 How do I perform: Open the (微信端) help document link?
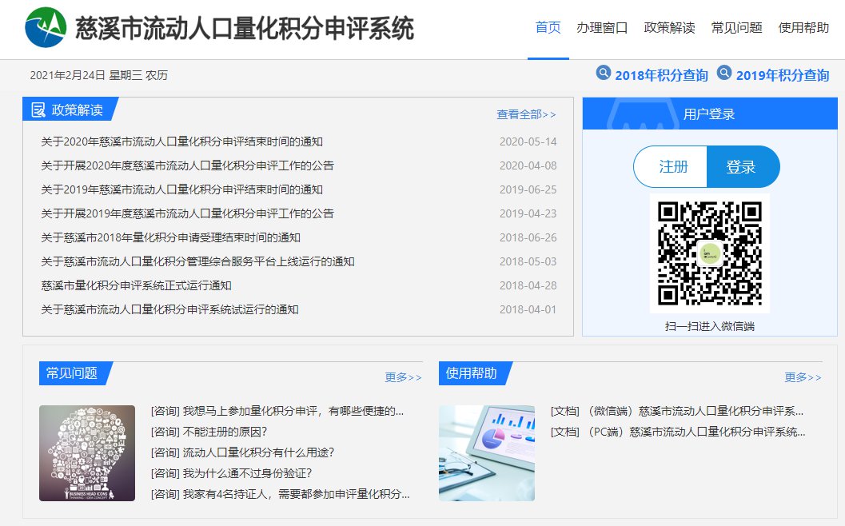pyautogui.click(x=677, y=412)
